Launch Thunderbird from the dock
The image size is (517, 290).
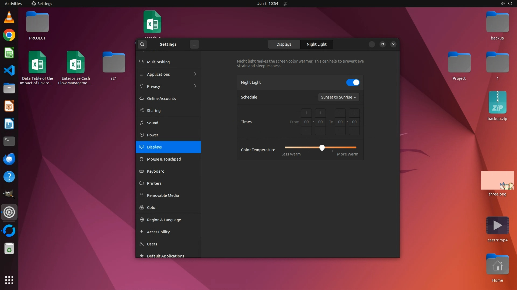click(9, 159)
